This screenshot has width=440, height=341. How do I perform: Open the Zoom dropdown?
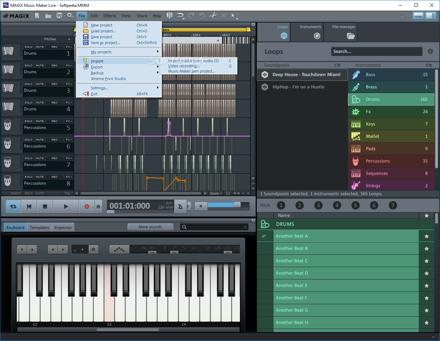pos(216,194)
